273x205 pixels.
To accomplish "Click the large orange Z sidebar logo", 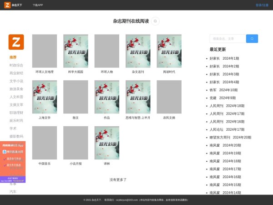I will [x=16, y=42].
